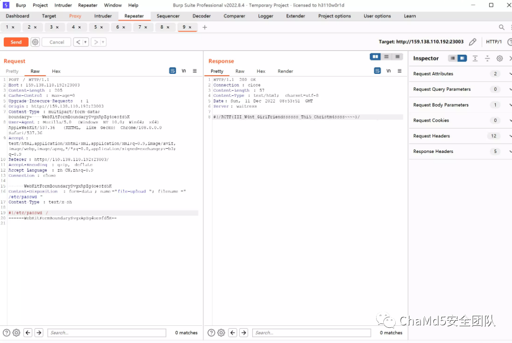Show non-printable chars in Request
Viewport: 512px width, 343px height.
(x=184, y=71)
